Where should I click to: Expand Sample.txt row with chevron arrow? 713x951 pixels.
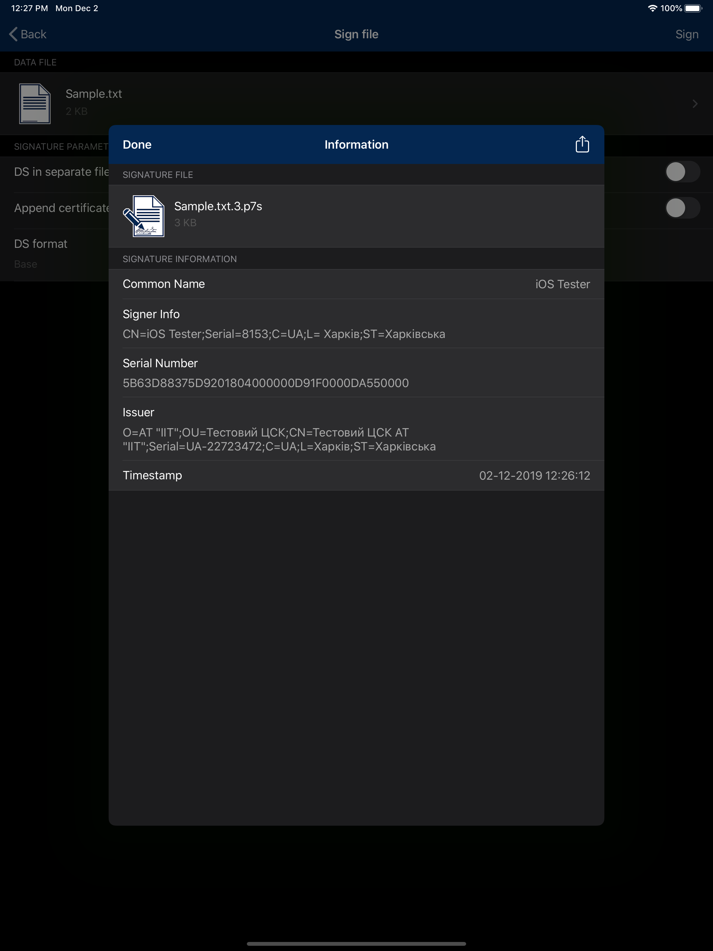point(695,104)
